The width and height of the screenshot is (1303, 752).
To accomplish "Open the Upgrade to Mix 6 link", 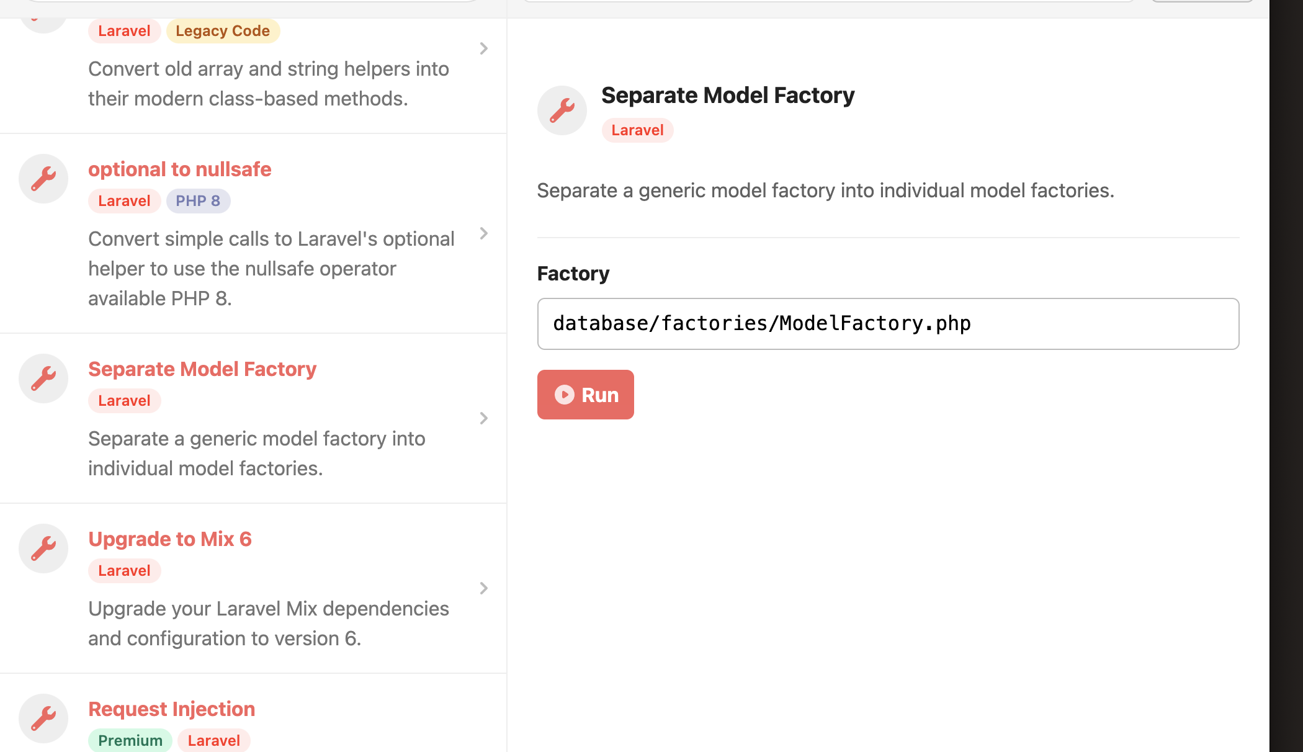I will tap(169, 539).
